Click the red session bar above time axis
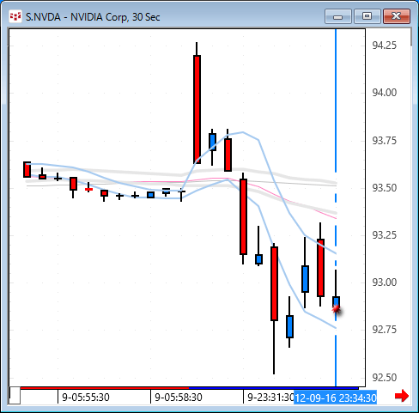Viewport: 419px width, 413px height. pos(105,388)
